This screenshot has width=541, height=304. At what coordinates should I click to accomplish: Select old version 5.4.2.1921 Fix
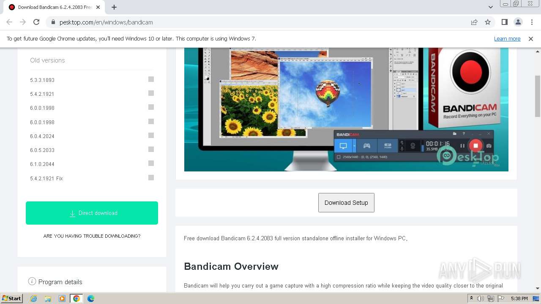[x=46, y=178]
